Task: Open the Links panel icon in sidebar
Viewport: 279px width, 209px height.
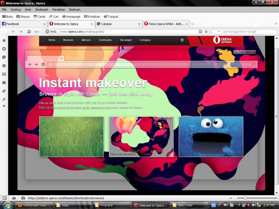Action: click(4, 91)
